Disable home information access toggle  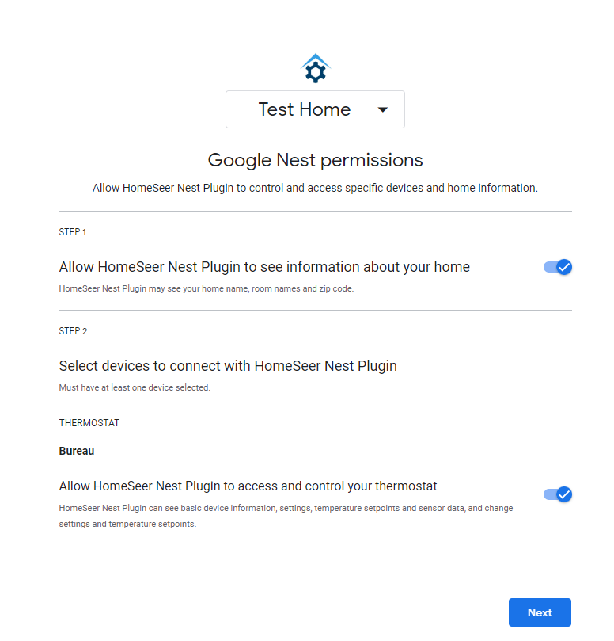click(557, 267)
